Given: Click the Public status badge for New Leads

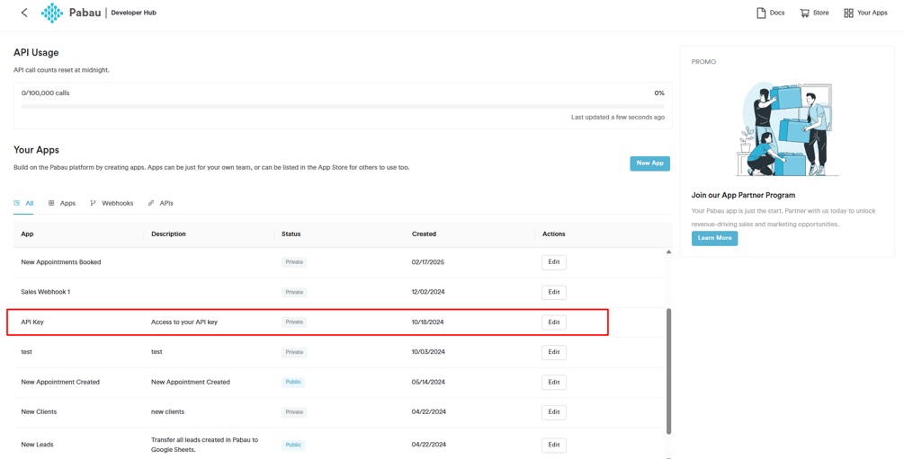Looking at the screenshot, I should point(293,445).
